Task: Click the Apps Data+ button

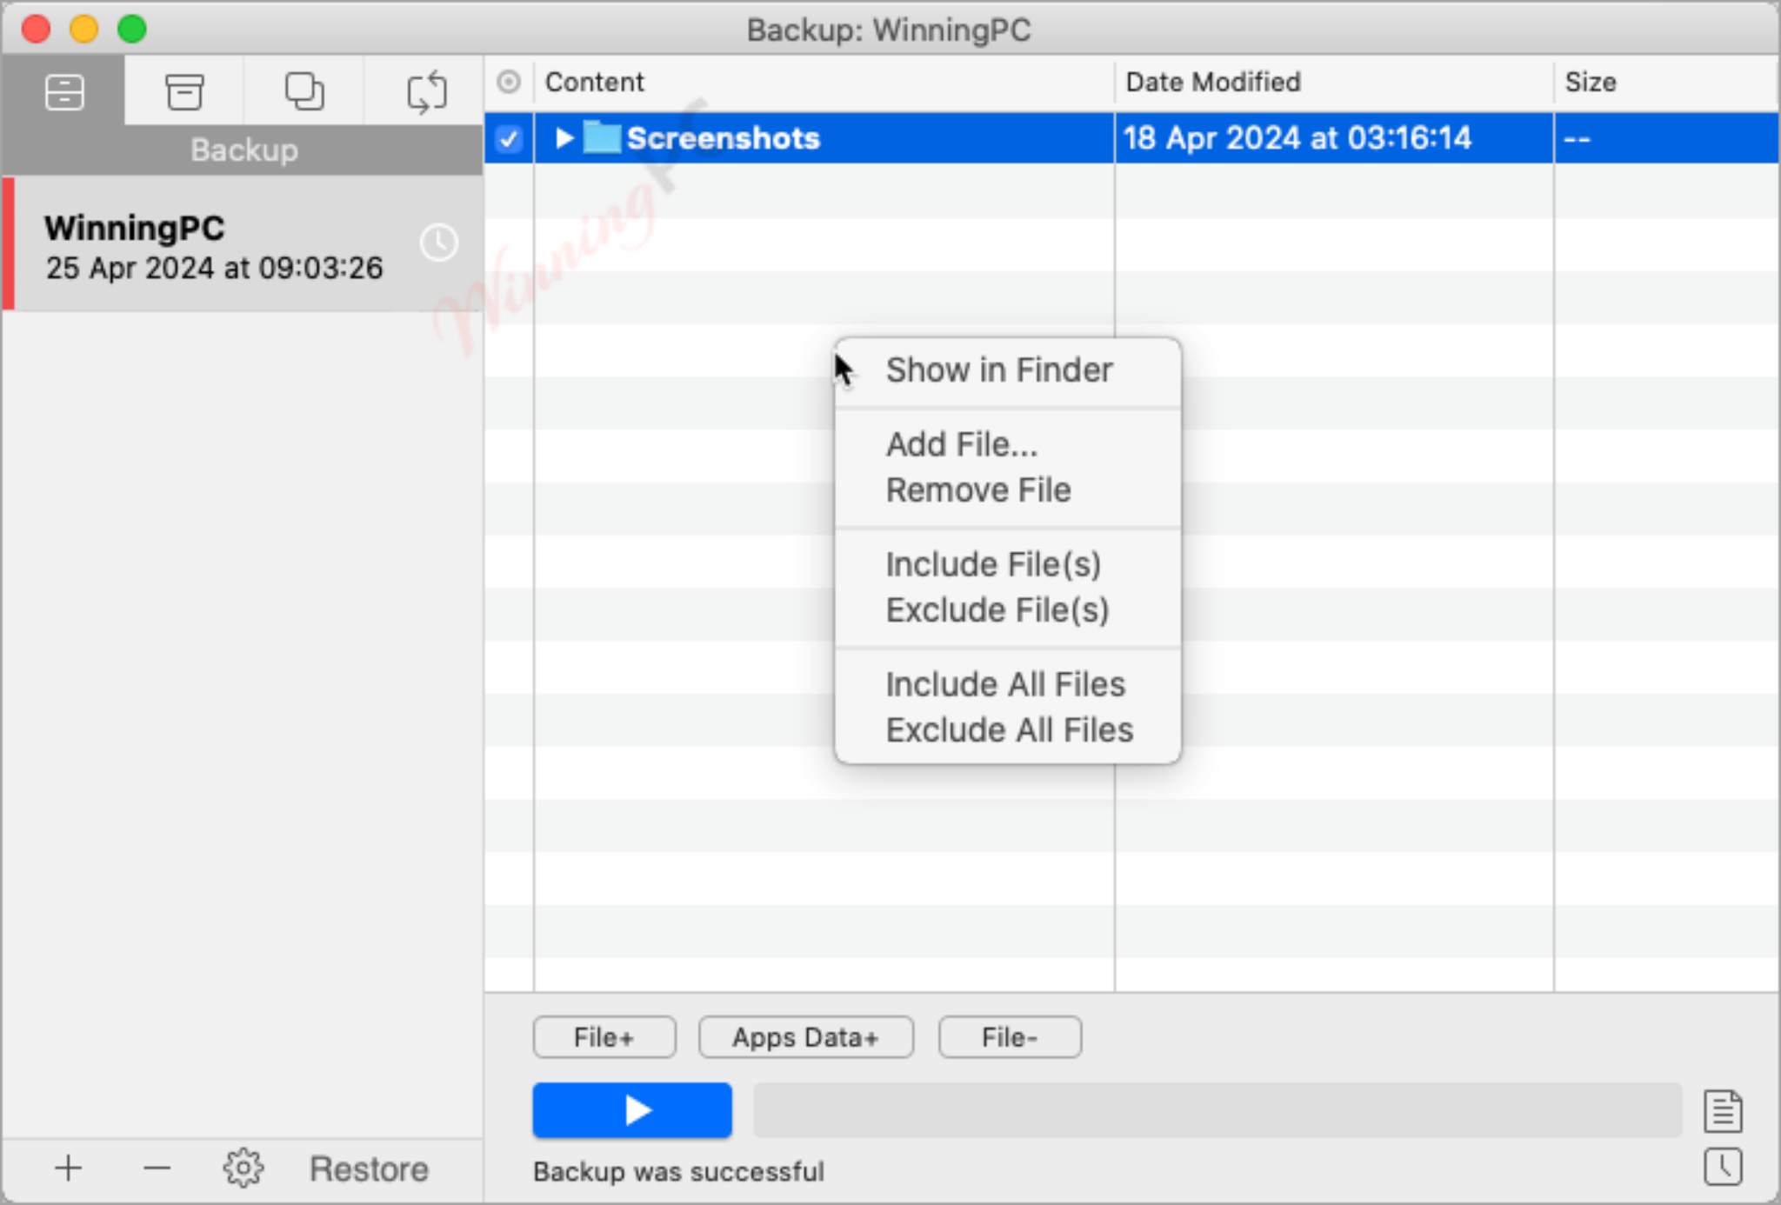Action: (806, 1037)
